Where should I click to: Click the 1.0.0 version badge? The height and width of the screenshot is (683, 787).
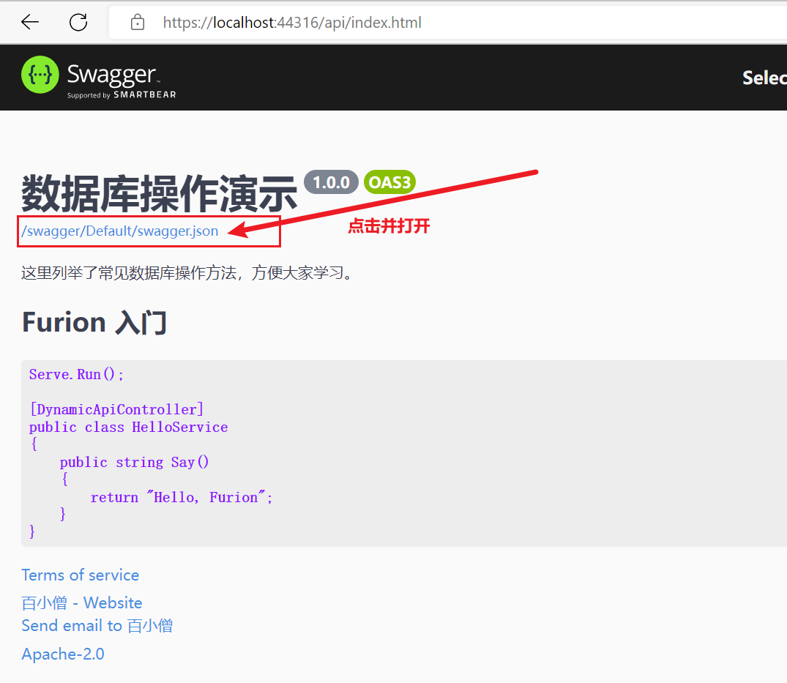331,182
